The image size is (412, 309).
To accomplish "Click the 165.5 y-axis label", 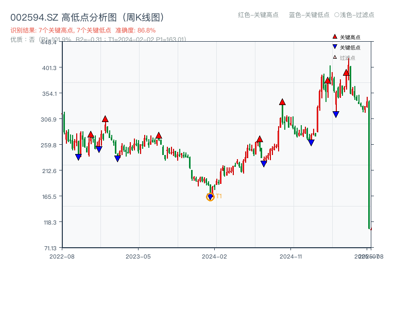I will point(49,197).
